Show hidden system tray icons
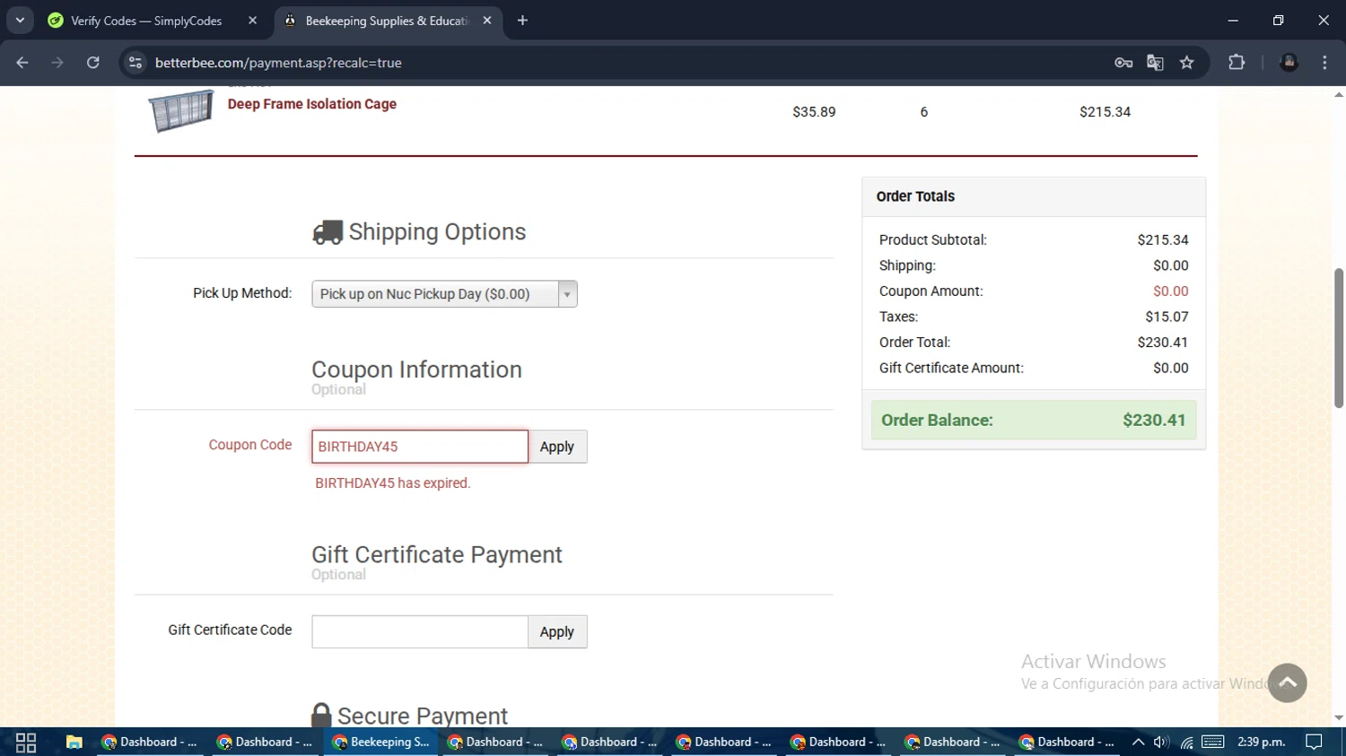 1138,742
